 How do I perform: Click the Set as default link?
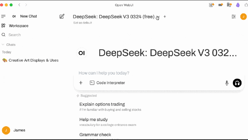point(83,23)
